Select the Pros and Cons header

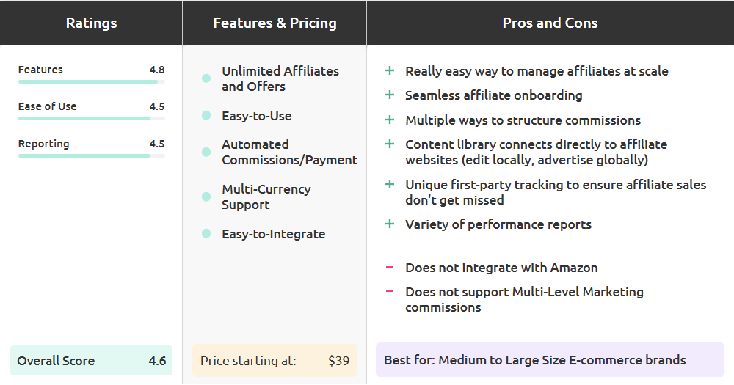click(550, 23)
